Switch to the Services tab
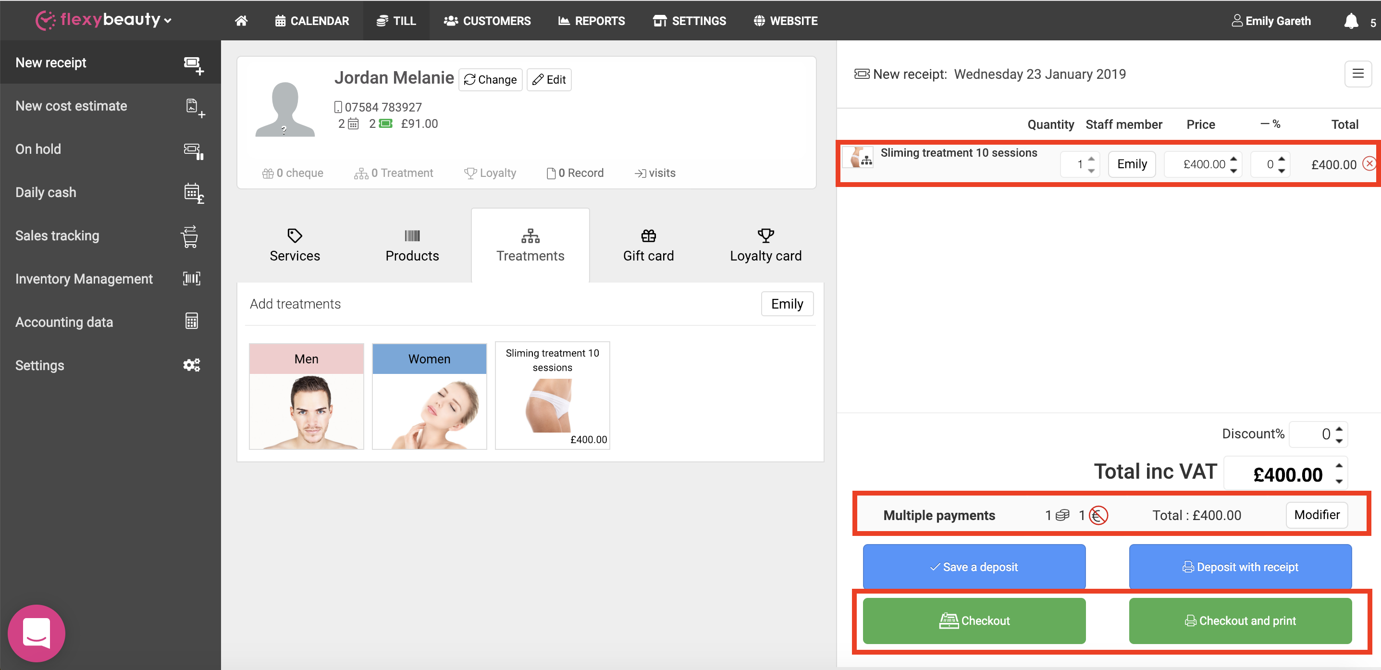Viewport: 1381px width, 670px height. [x=295, y=245]
